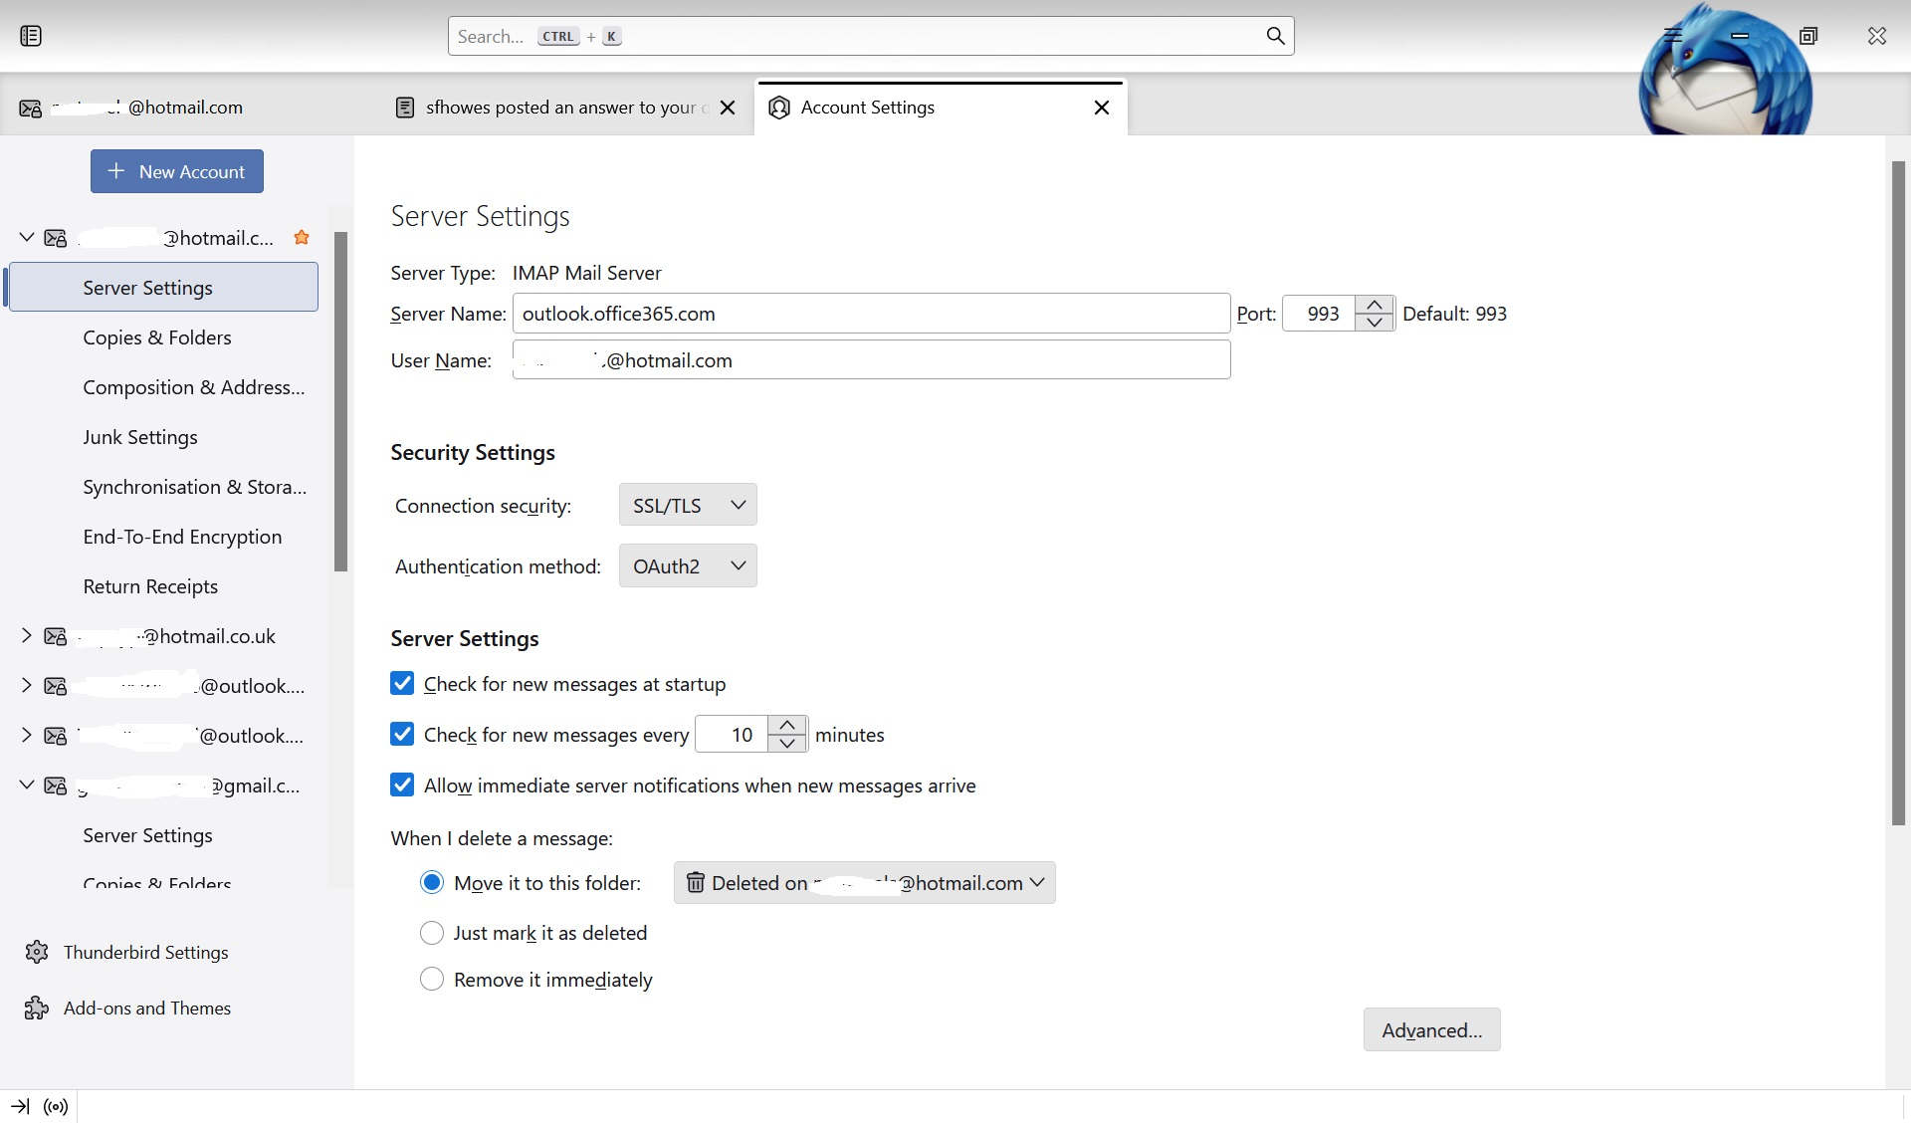
Task: Click the mail icon of the hotmail.co.uk account
Action: coord(56,636)
